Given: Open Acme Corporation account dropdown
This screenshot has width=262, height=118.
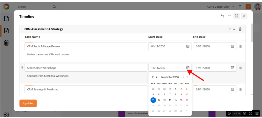Looking at the screenshot, I should 220,7.
